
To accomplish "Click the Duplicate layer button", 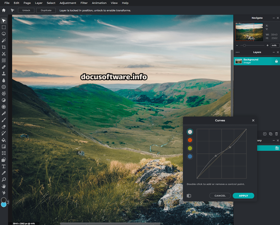I will (46, 10).
